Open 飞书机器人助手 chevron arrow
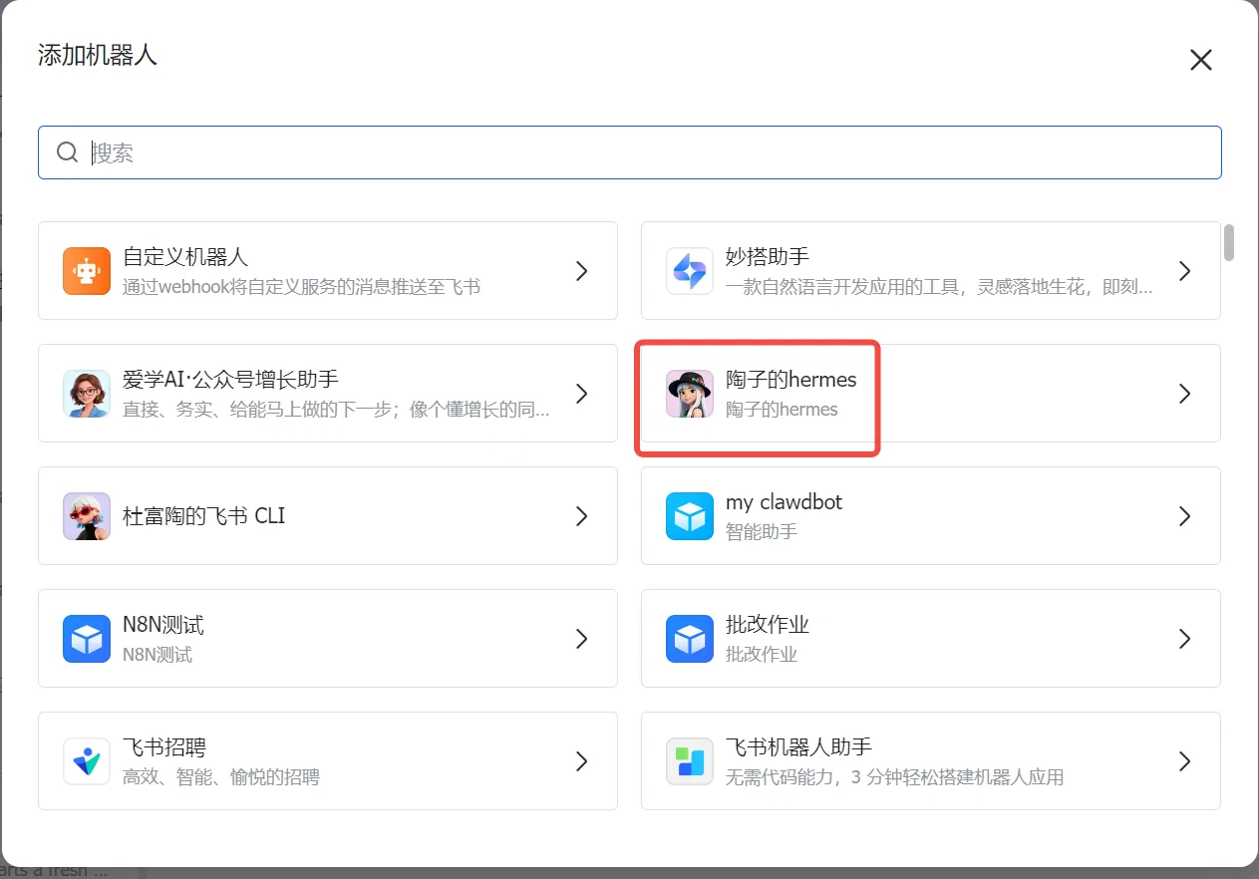This screenshot has width=1259, height=879. 1185,761
